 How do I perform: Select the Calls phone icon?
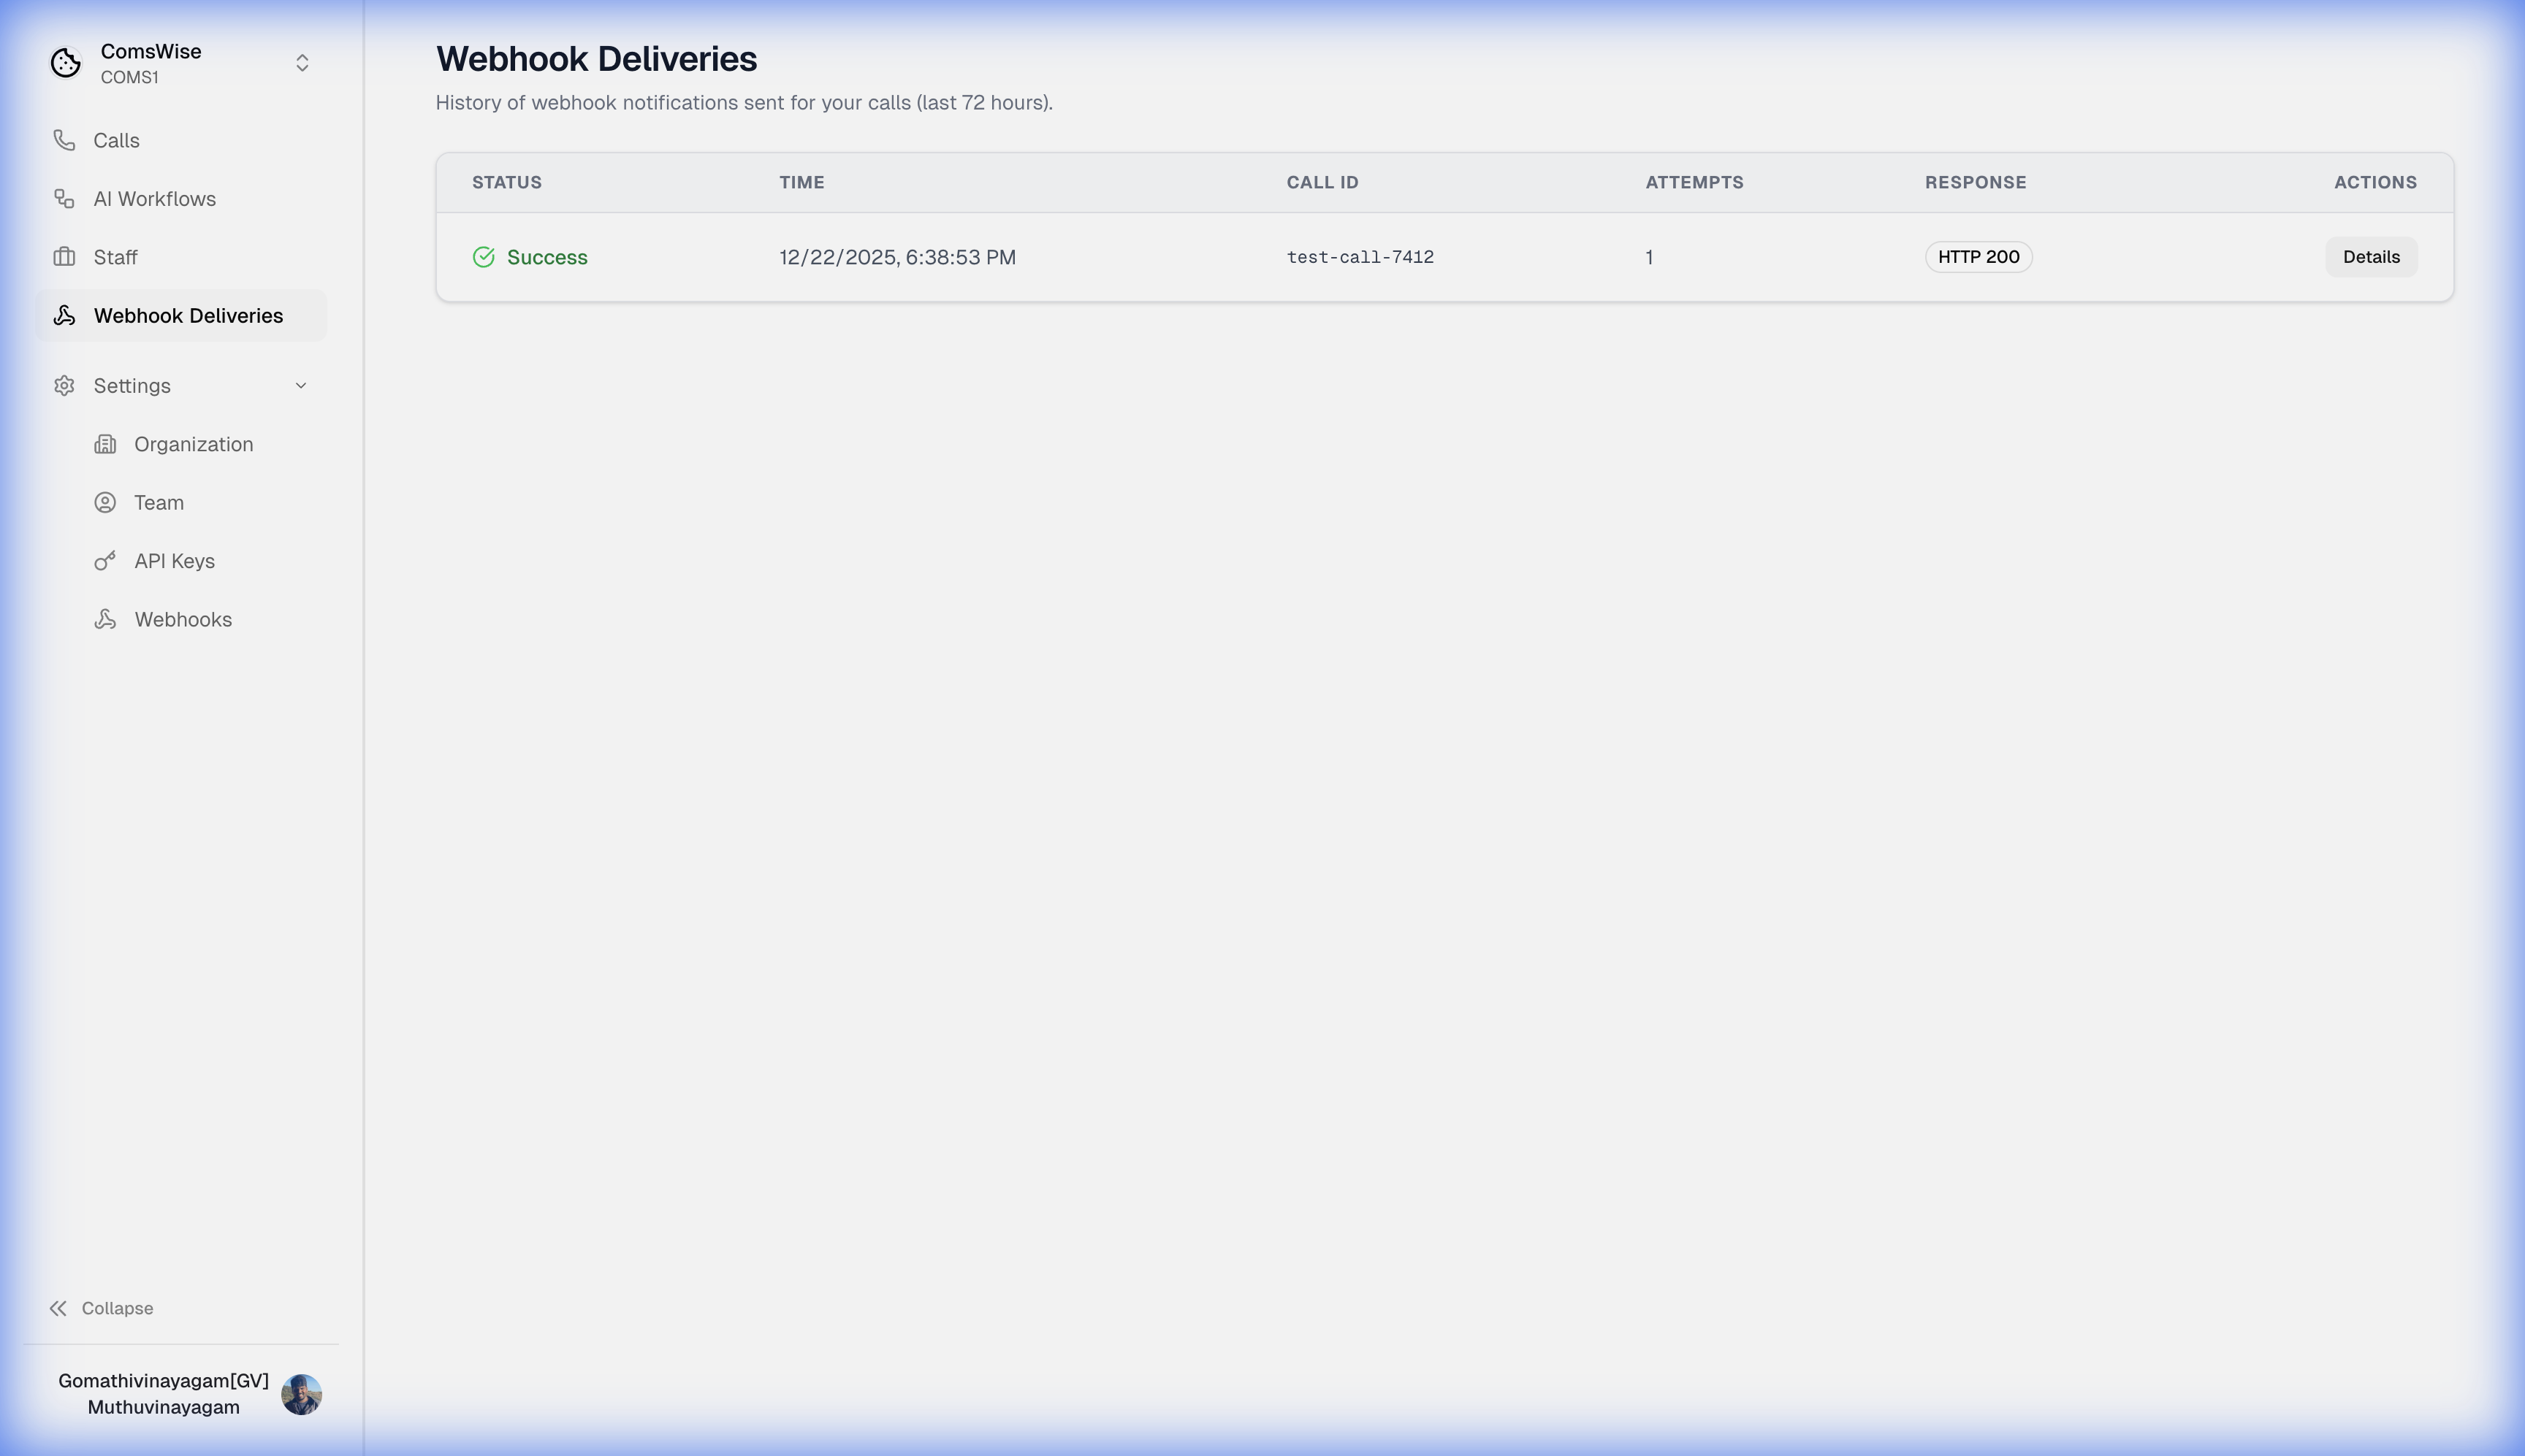click(64, 140)
